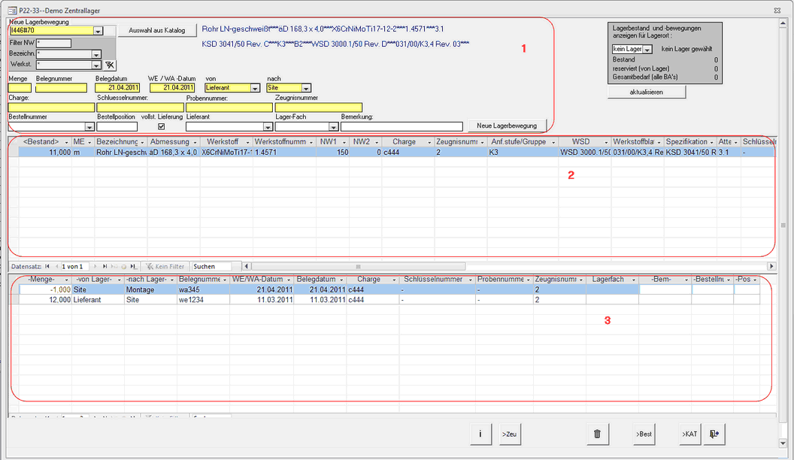Click the exit door icon button

click(x=714, y=434)
